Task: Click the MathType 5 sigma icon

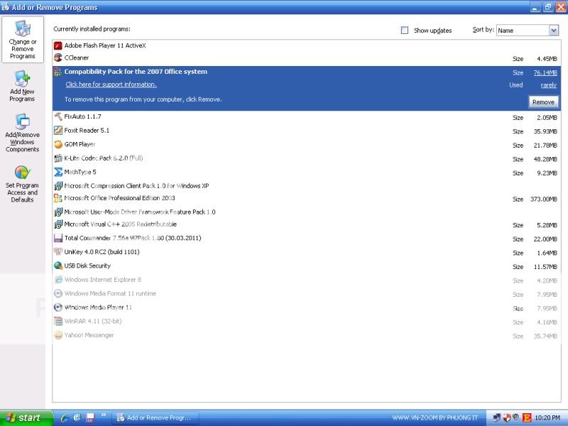Action: pos(58,172)
